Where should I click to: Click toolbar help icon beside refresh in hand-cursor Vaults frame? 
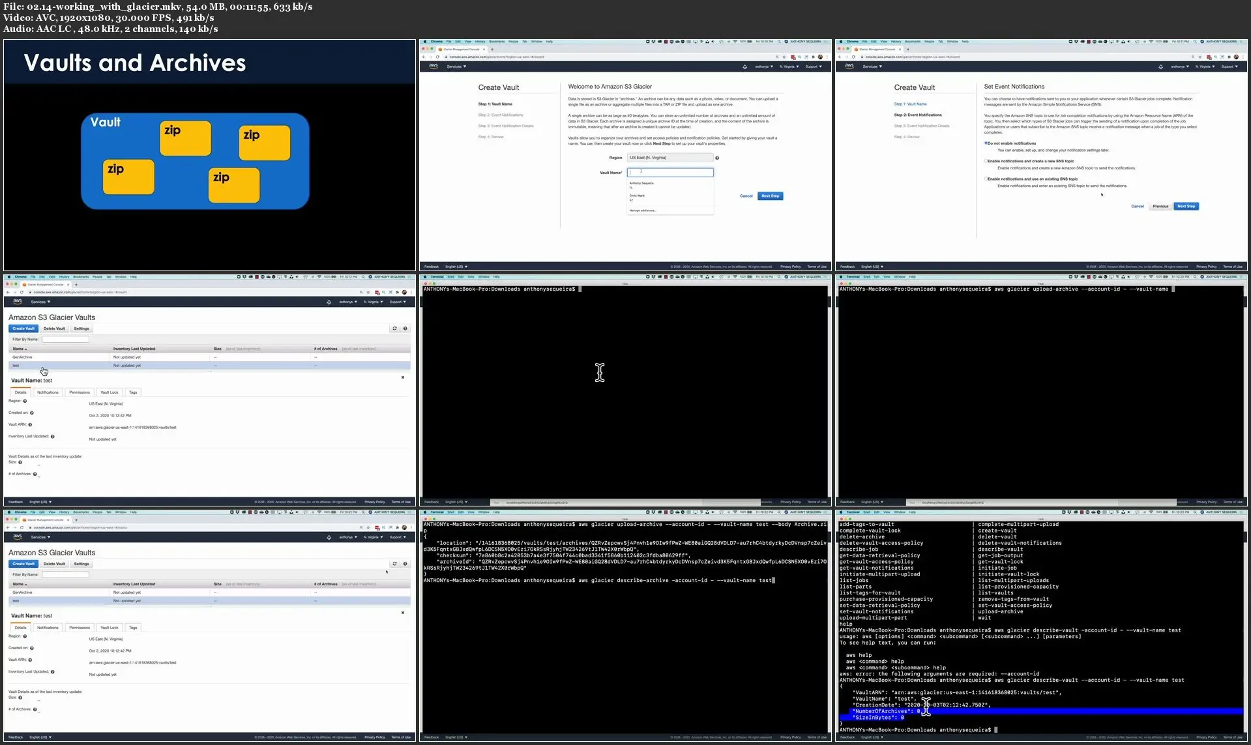[x=405, y=329]
